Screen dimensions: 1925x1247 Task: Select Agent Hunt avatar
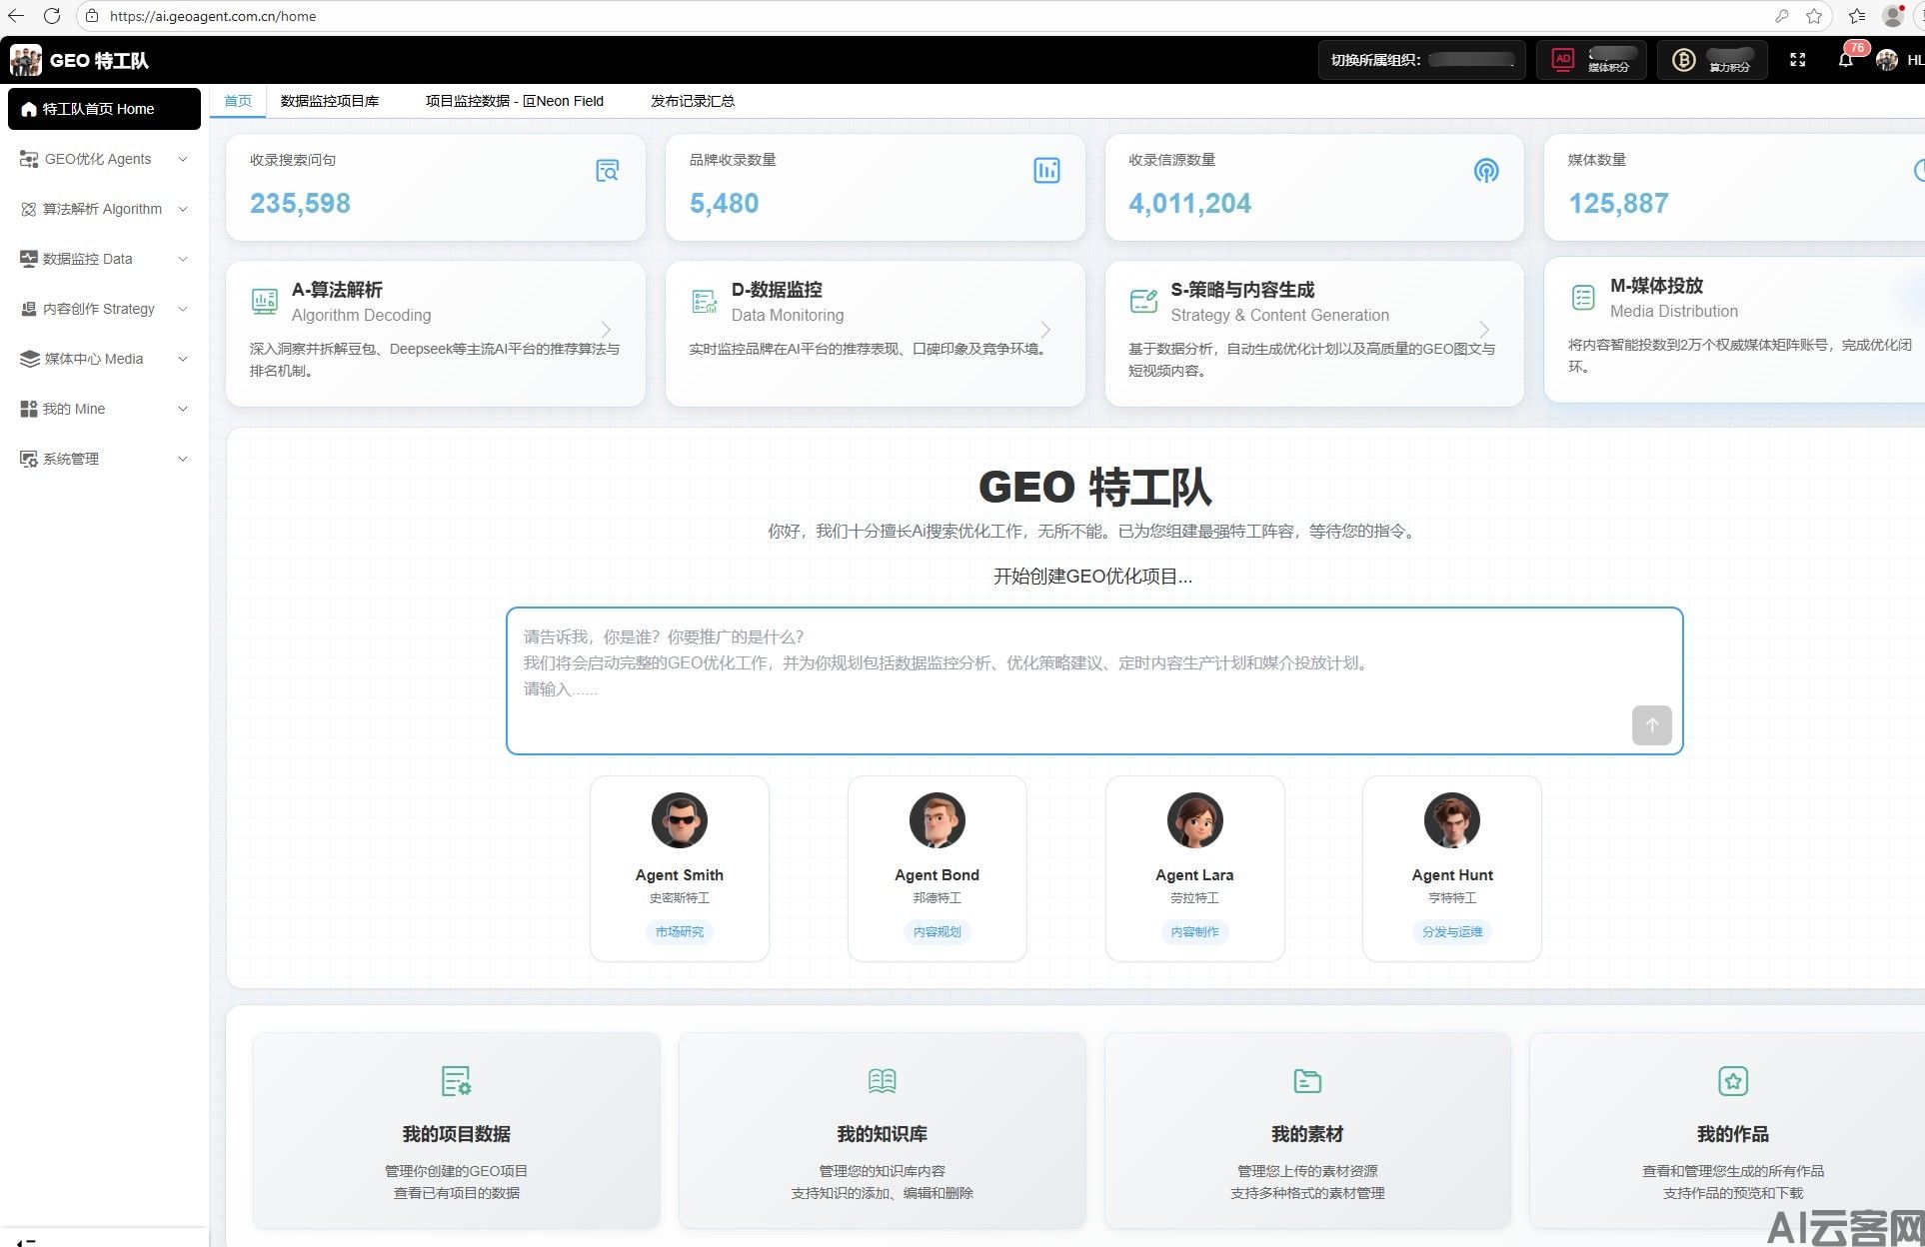[1452, 820]
